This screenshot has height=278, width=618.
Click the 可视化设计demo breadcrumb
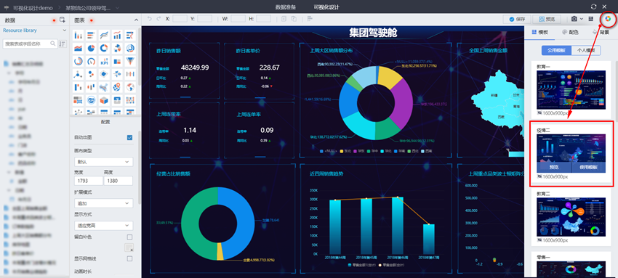point(33,7)
